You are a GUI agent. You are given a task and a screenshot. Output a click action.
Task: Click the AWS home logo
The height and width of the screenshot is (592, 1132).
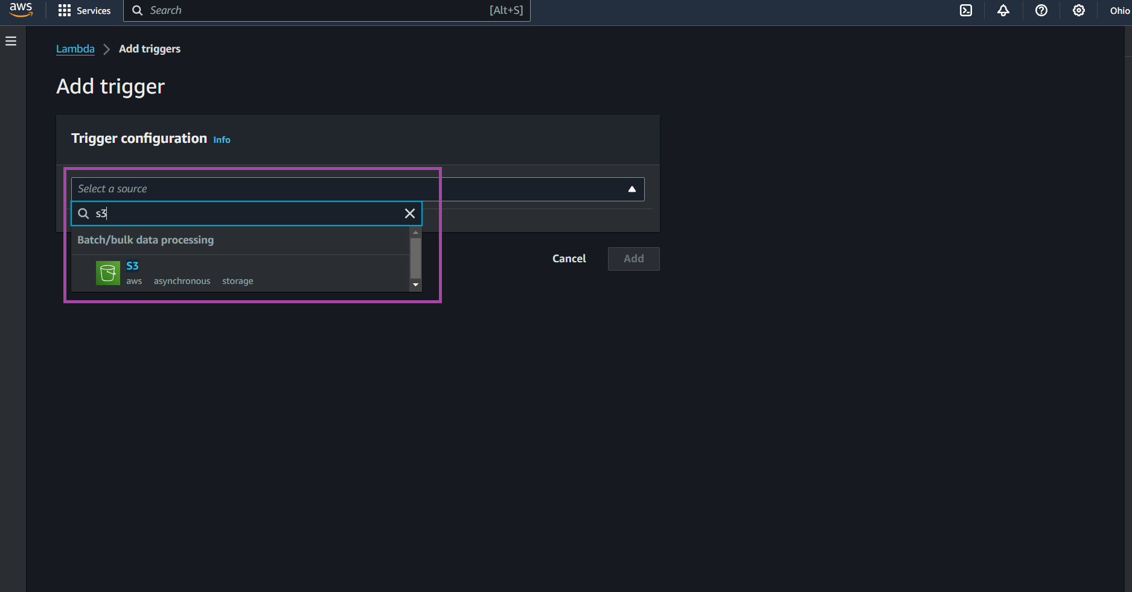click(20, 10)
